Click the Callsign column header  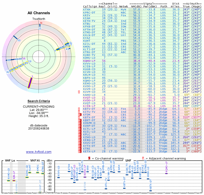point(89,6)
